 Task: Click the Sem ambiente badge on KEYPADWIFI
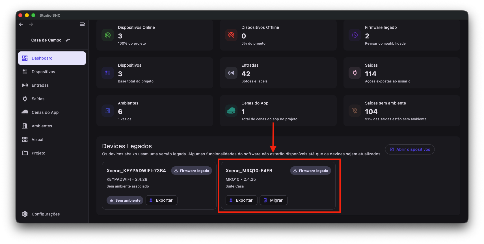click(125, 200)
